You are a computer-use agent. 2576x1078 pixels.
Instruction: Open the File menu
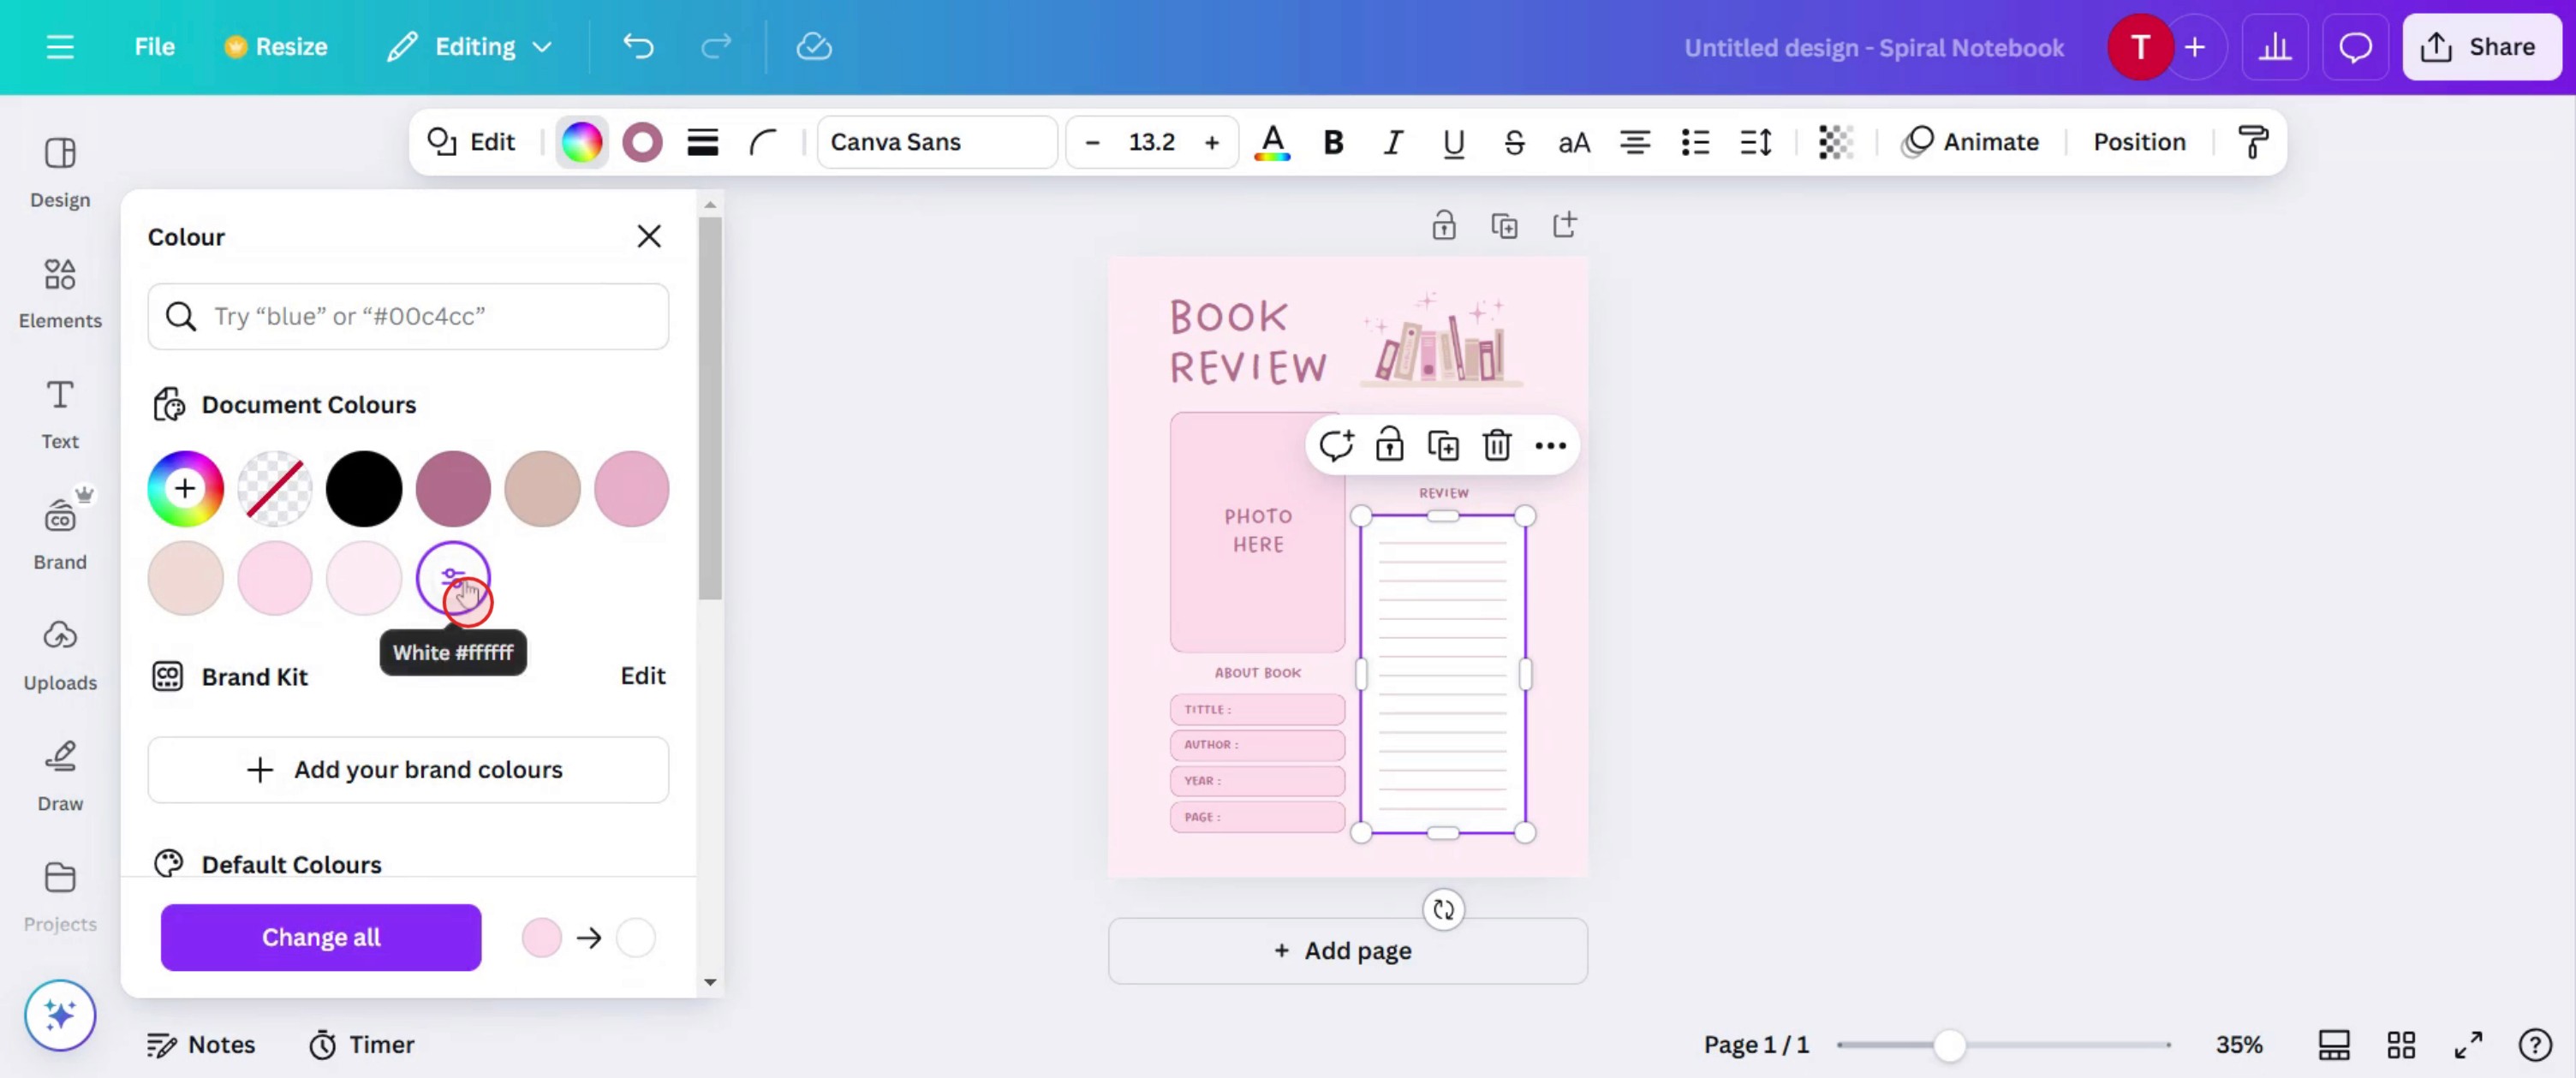tap(154, 47)
